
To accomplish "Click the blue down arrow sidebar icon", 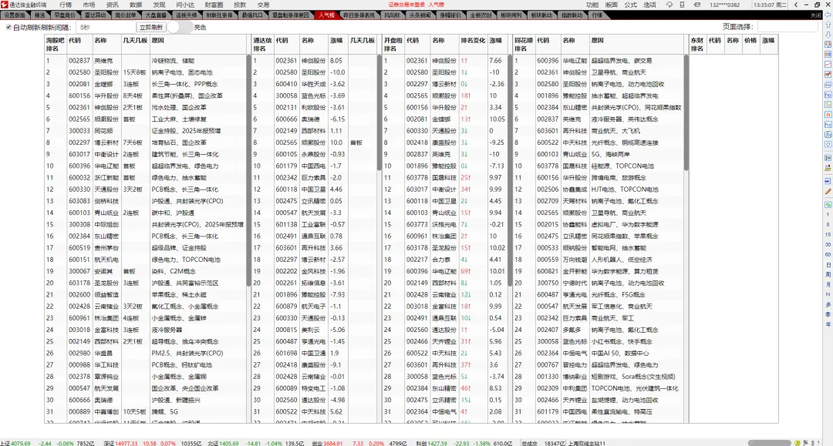I will [828, 35].
